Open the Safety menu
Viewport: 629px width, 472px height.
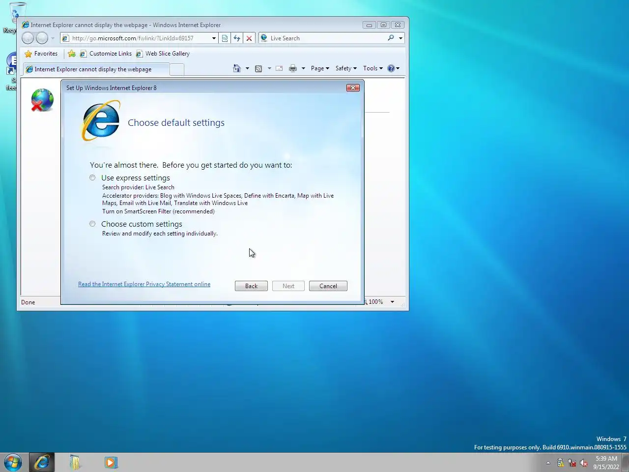pos(346,68)
